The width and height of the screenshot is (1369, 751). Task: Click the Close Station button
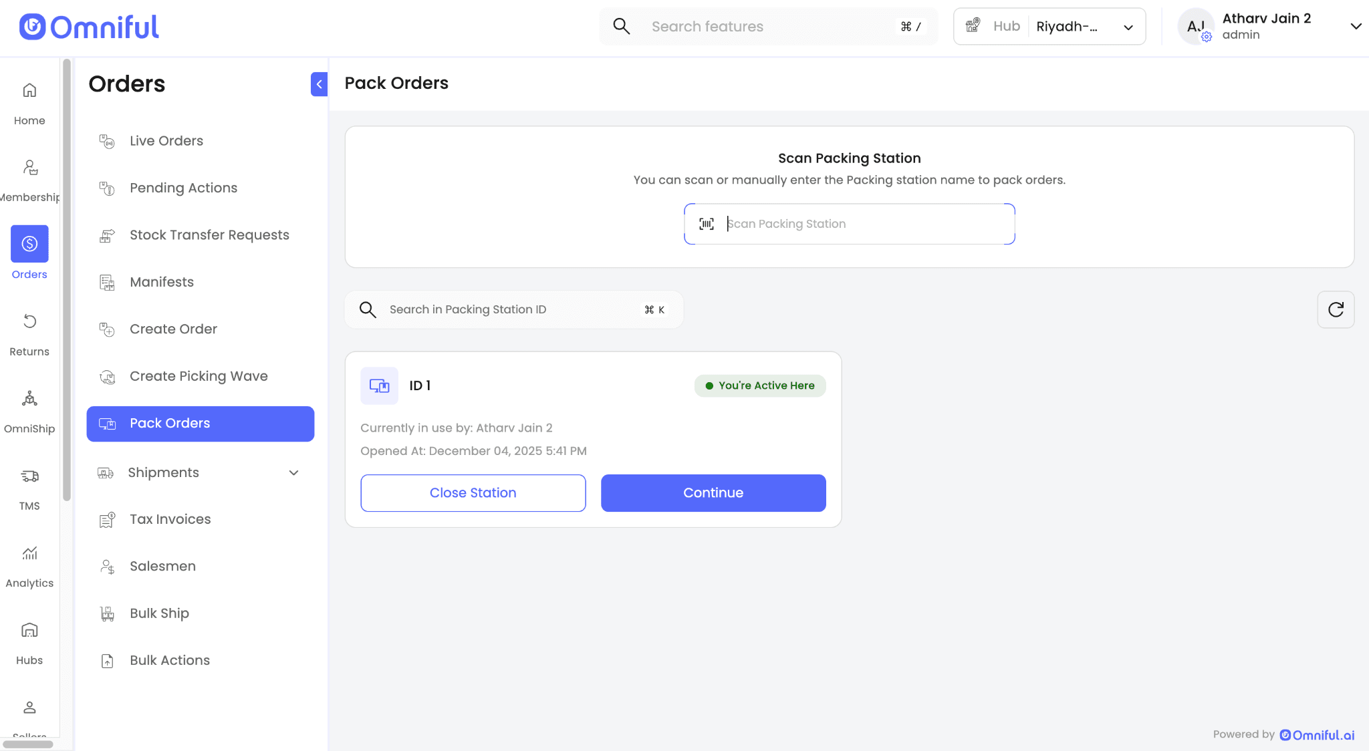(473, 493)
